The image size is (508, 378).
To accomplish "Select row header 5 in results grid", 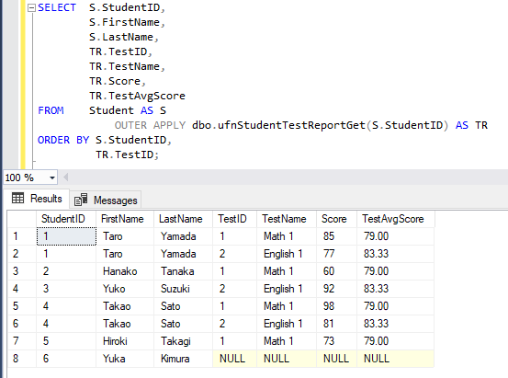I will click(22, 306).
